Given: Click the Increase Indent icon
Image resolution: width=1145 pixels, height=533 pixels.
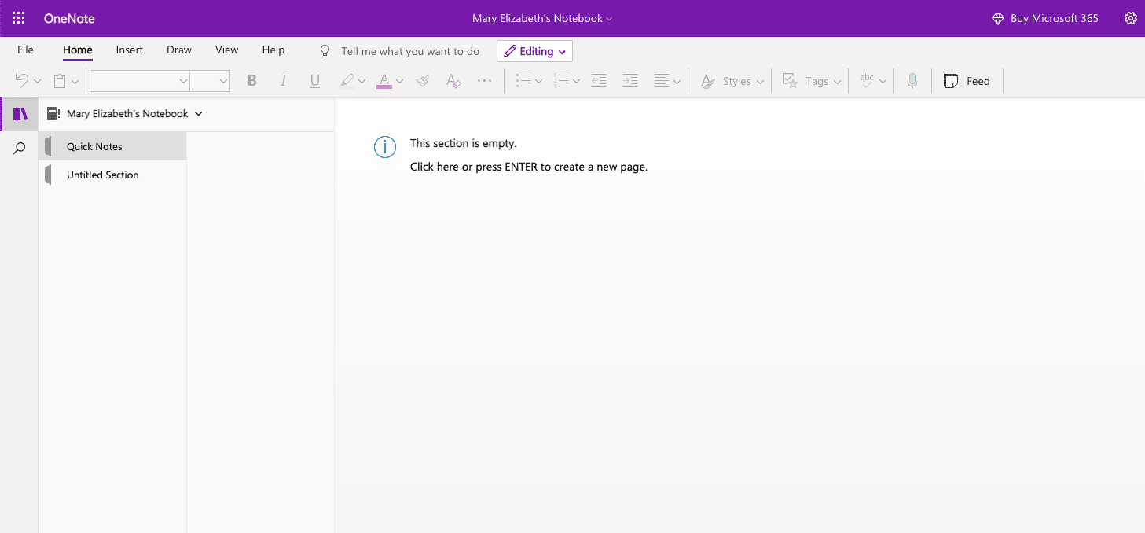Looking at the screenshot, I should (630, 80).
